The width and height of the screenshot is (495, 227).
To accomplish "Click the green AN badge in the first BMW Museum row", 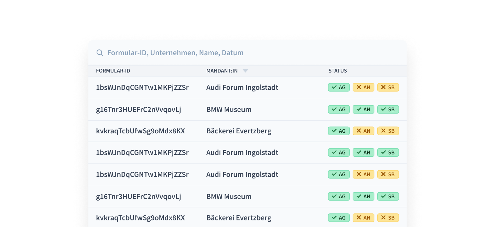I will coord(363,109).
